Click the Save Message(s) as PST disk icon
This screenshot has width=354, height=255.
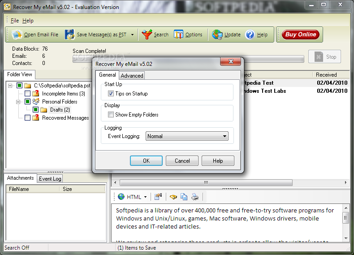click(x=70, y=35)
